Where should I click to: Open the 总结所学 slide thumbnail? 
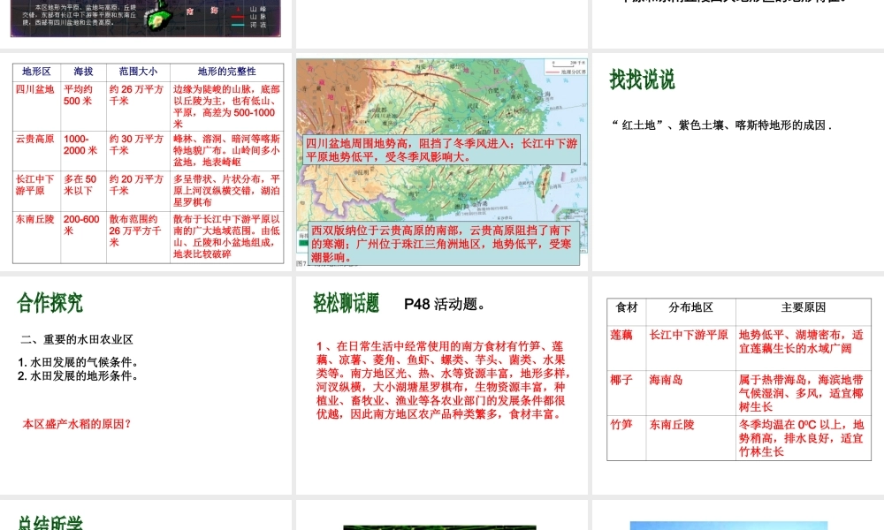146,515
